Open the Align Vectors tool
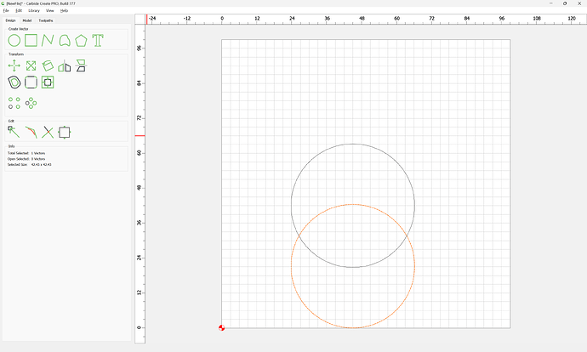Screen dimensions: 587x352 click(x=48, y=82)
